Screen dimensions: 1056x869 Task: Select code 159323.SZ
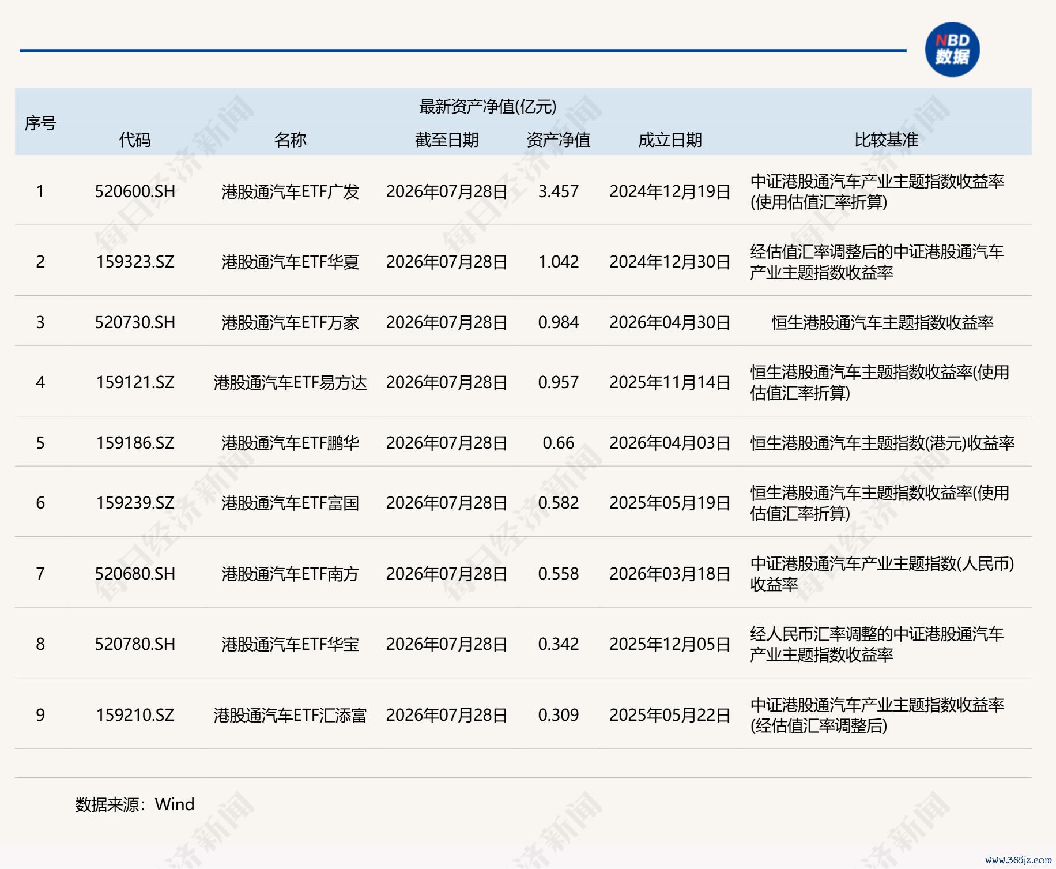pyautogui.click(x=135, y=262)
